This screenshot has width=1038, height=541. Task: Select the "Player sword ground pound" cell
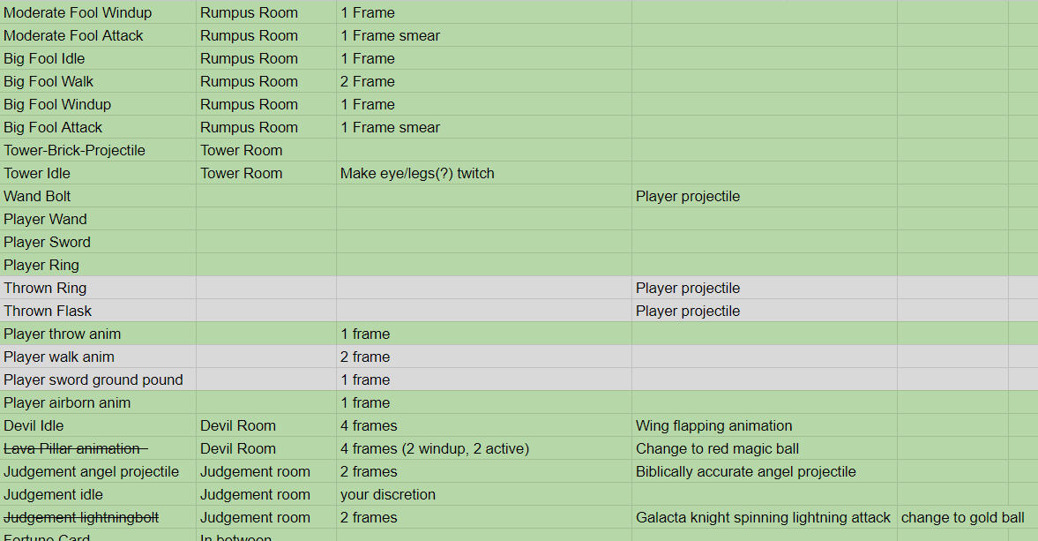[x=93, y=379]
